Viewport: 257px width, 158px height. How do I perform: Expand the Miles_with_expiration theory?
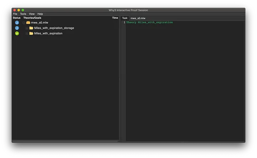click(x=27, y=33)
